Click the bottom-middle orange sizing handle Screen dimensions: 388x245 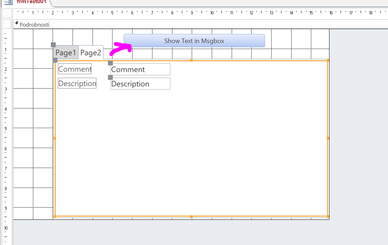191,217
